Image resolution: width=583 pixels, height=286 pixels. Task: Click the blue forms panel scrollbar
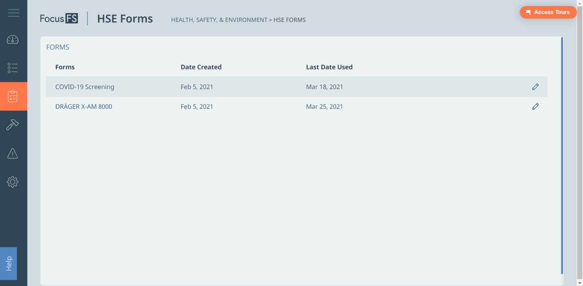pos(562,155)
